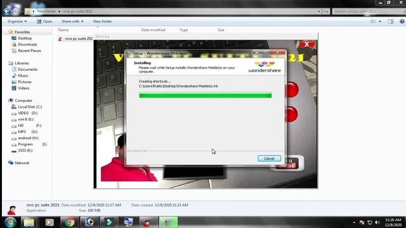The width and height of the screenshot is (406, 228).
Task: Cancel the Wondershare MobileGo installation
Action: point(269,158)
